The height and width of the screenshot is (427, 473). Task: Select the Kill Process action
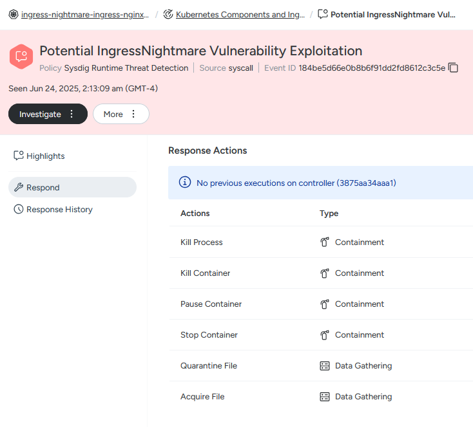tap(202, 242)
